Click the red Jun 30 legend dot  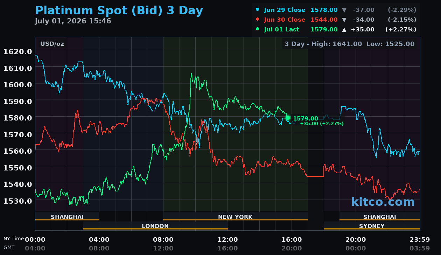(258, 20)
